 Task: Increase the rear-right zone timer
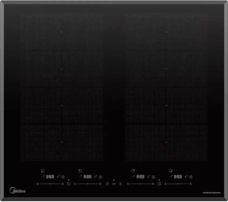[x=148, y=177]
